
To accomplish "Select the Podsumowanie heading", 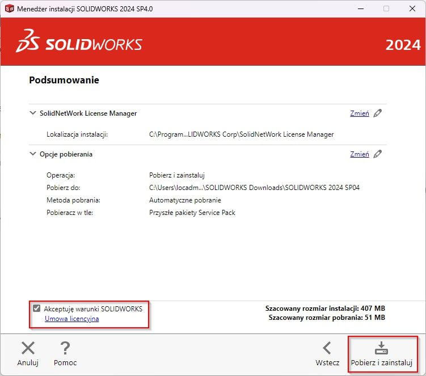I will pyautogui.click(x=64, y=80).
